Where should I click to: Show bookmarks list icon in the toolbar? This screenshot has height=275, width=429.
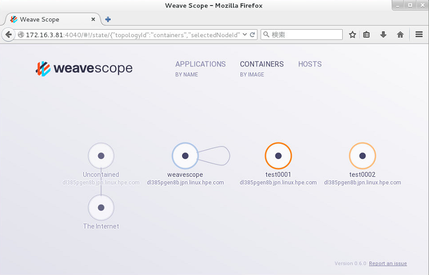click(367, 35)
